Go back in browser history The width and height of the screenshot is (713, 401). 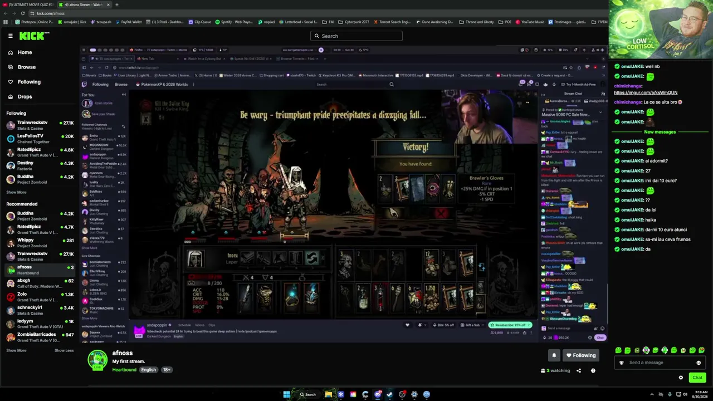point(6,13)
